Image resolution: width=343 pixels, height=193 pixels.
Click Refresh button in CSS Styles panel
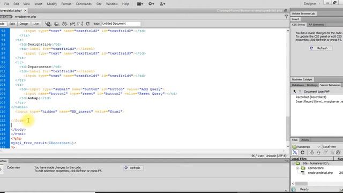point(320,48)
